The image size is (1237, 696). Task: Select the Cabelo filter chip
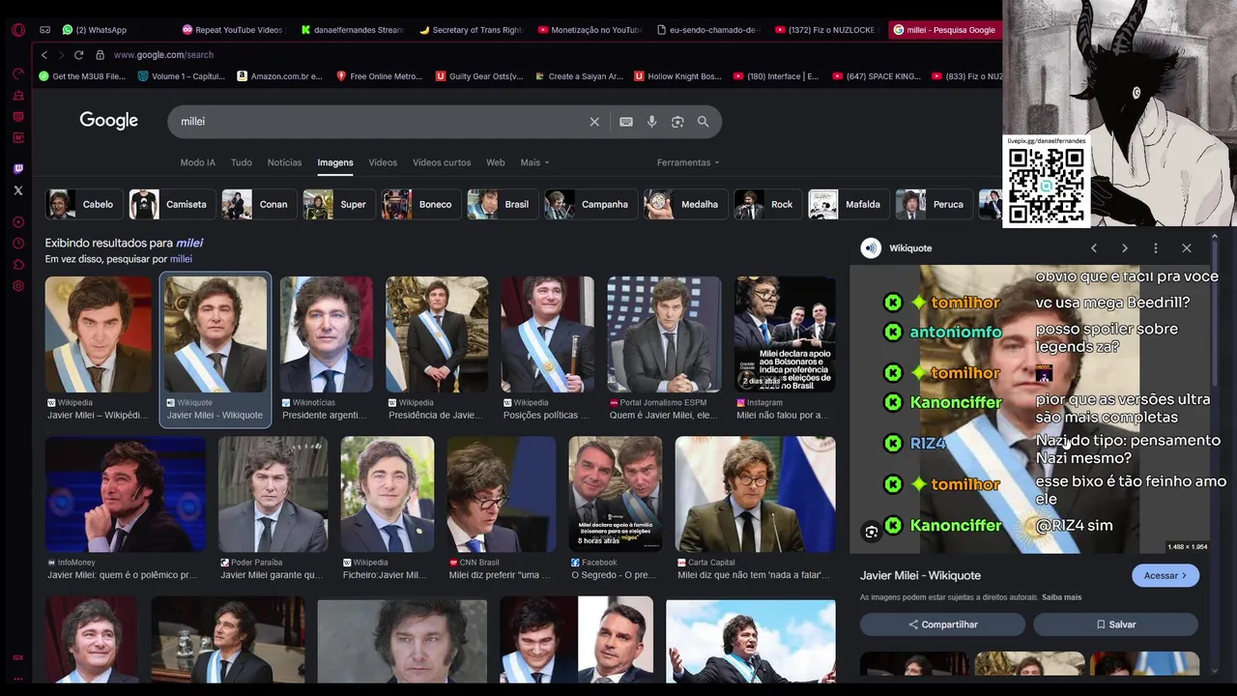[84, 204]
